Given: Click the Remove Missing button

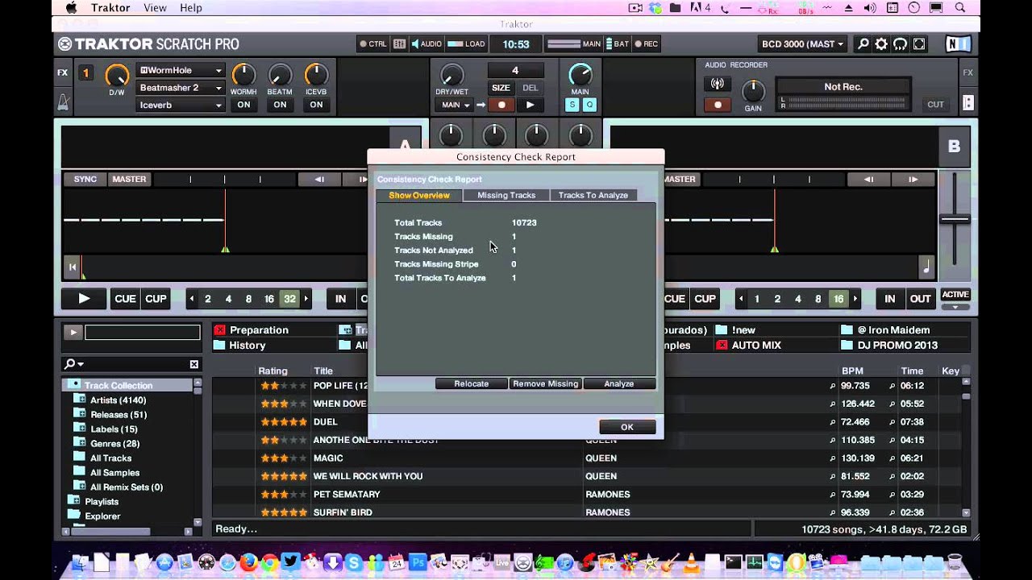Looking at the screenshot, I should 546,383.
